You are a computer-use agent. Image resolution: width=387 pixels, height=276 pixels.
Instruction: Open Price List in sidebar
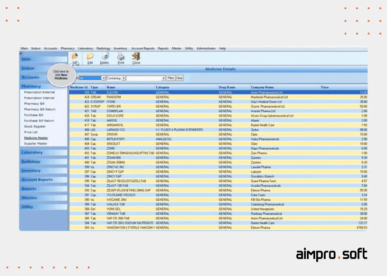[x=30, y=132]
